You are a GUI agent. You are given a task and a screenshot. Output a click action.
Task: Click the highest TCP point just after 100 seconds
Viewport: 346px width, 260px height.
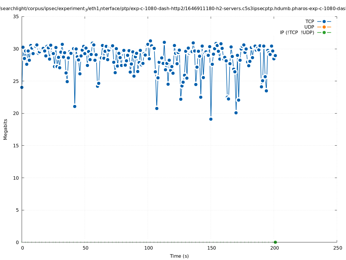pos(150,41)
